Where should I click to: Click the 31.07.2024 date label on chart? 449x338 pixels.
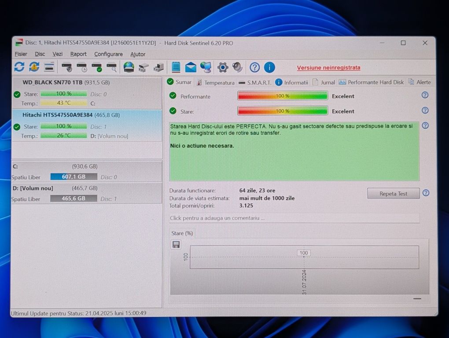[304, 282]
